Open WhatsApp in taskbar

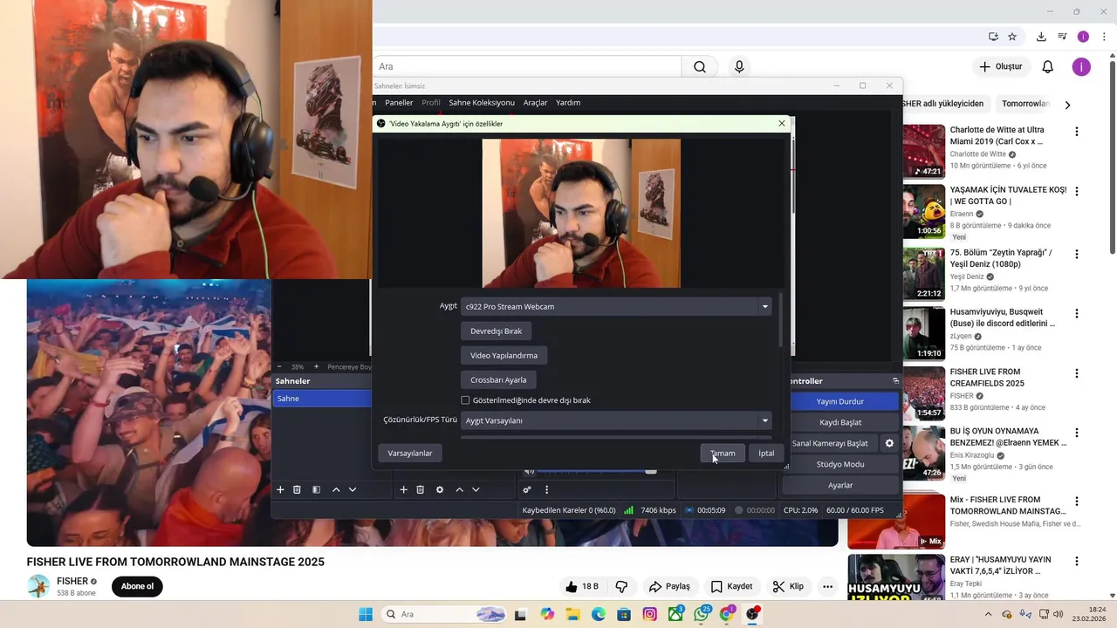click(x=701, y=614)
